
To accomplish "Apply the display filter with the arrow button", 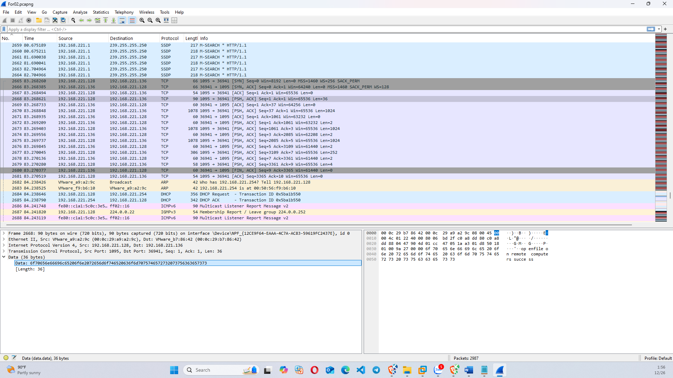I will pos(651,29).
